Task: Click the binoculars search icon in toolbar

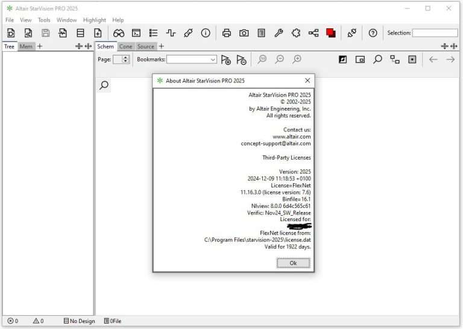Action: [x=119, y=33]
